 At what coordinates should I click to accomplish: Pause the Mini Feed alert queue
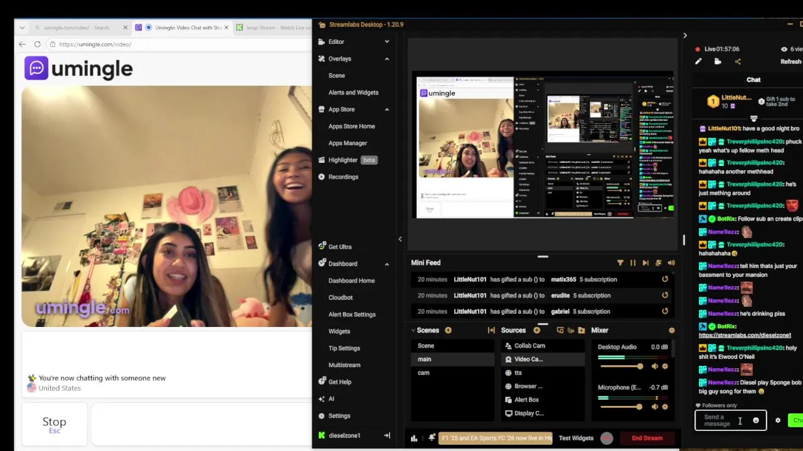[632, 263]
